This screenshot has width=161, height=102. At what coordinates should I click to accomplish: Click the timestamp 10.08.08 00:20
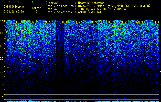tap(13, 12)
